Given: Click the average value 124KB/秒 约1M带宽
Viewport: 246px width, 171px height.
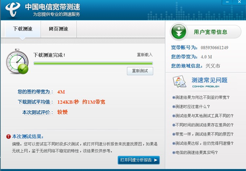Looking at the screenshot, I should click(81, 102).
